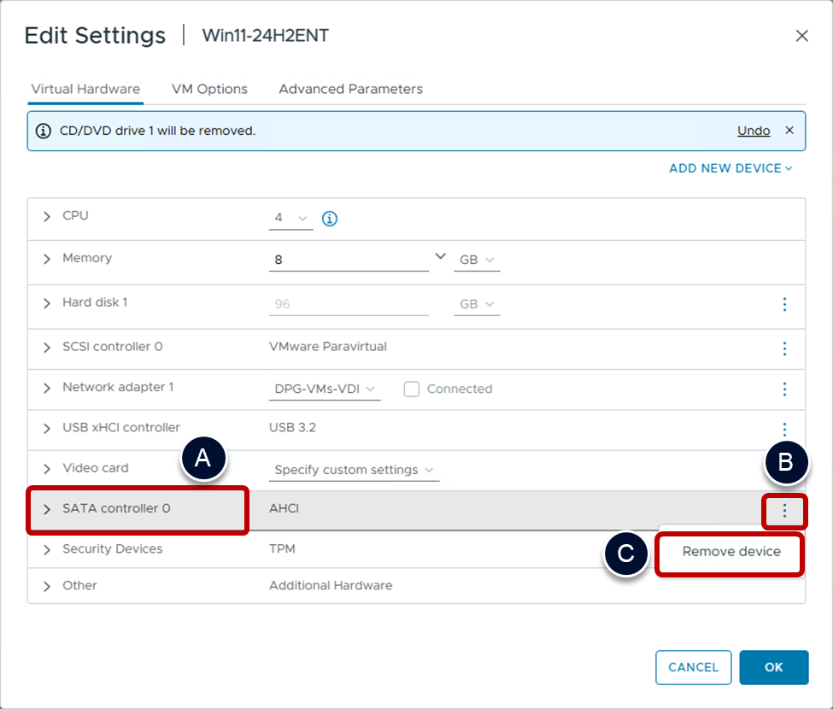This screenshot has height=709, width=833.
Task: Expand the SATA controller 0 row
Action: [47, 509]
